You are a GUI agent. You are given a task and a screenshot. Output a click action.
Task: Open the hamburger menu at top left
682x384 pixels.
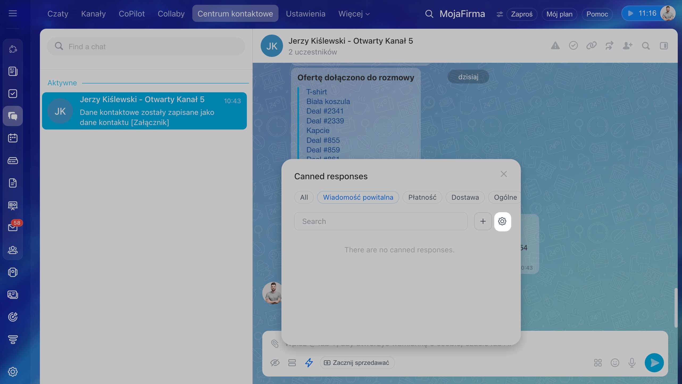(x=13, y=13)
